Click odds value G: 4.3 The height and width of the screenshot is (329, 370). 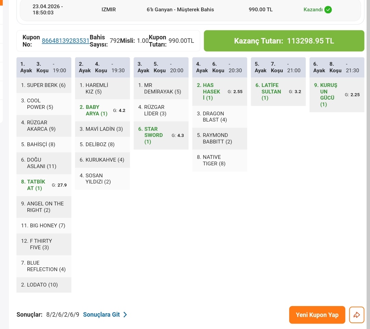(178, 135)
